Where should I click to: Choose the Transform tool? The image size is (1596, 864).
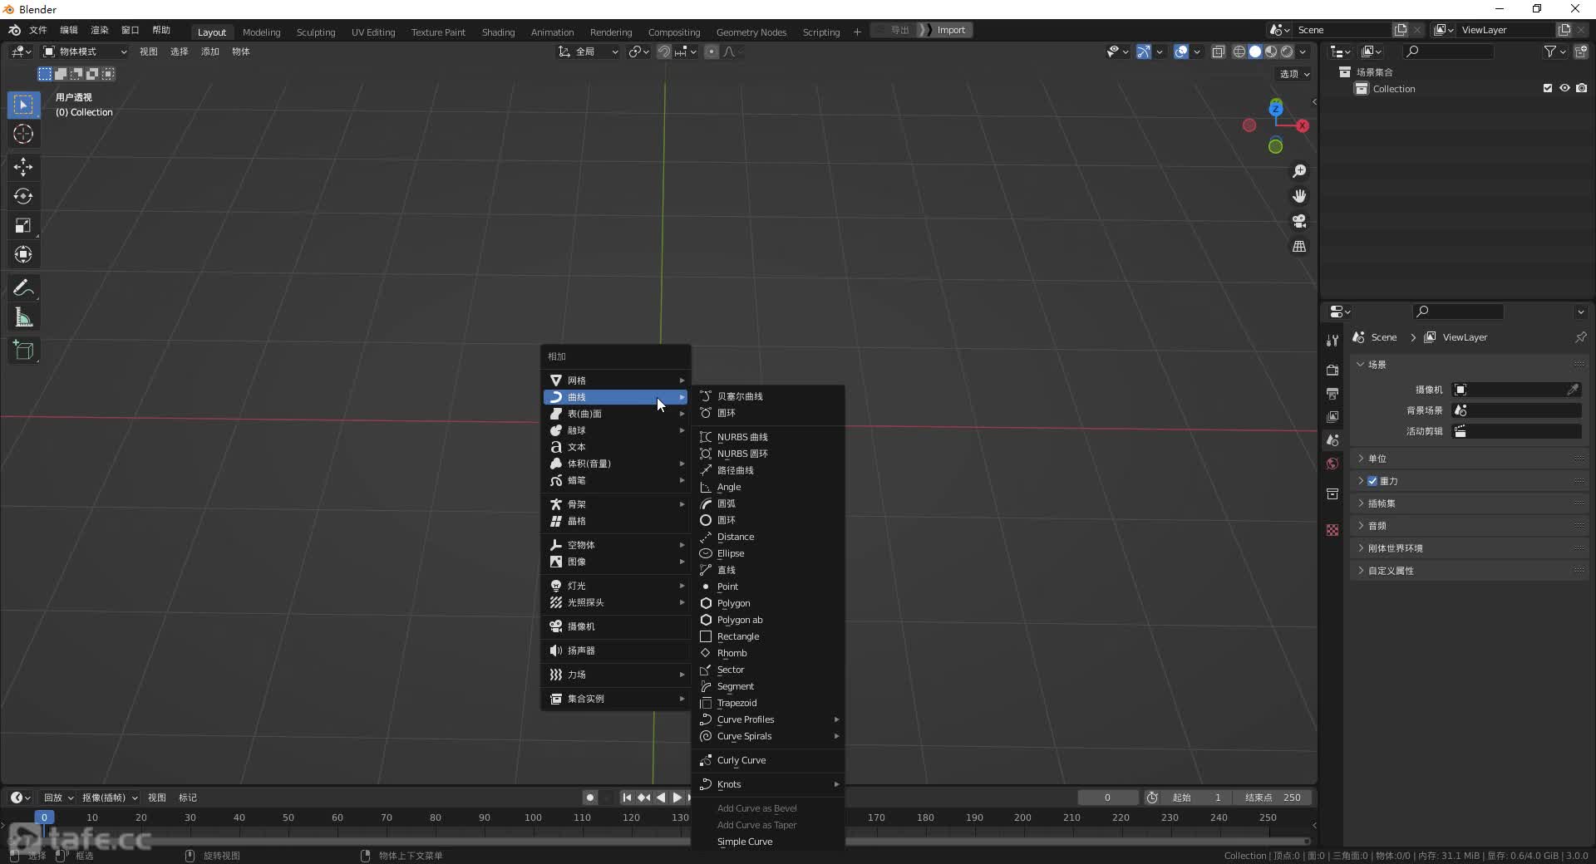pos(23,254)
